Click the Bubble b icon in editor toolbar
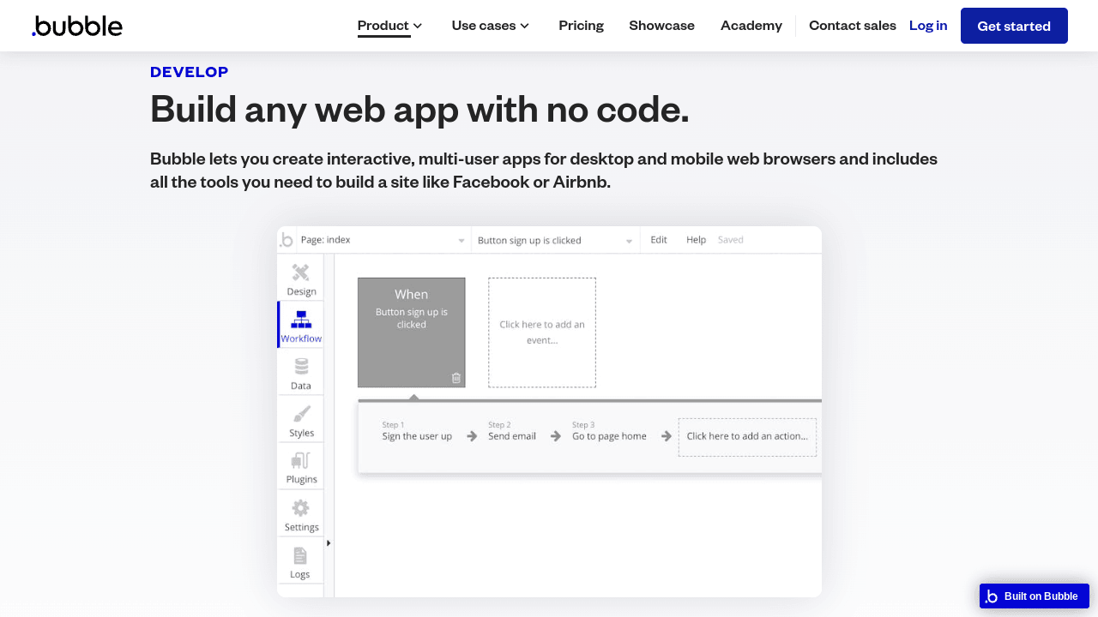The width and height of the screenshot is (1098, 617). (x=287, y=240)
